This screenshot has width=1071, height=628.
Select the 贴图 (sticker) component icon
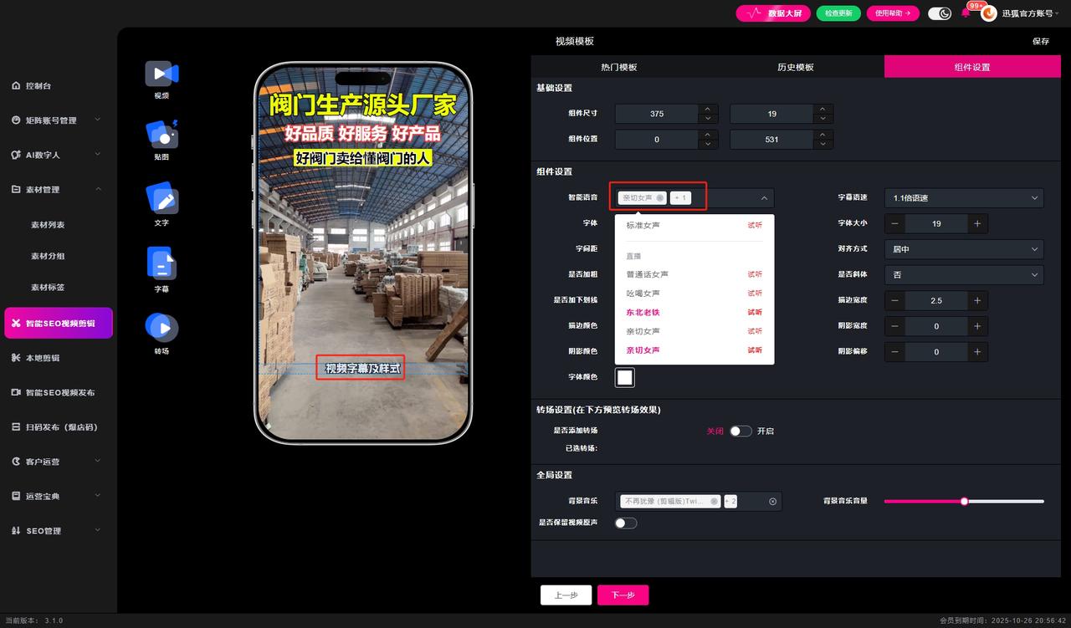(161, 135)
